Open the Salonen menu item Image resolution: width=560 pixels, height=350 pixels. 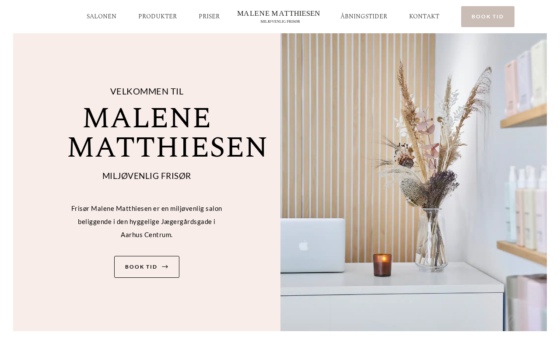tap(101, 17)
